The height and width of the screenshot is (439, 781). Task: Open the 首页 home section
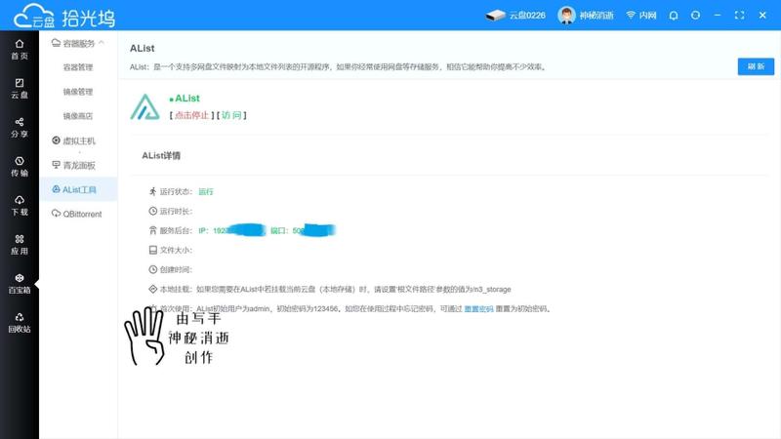point(20,50)
